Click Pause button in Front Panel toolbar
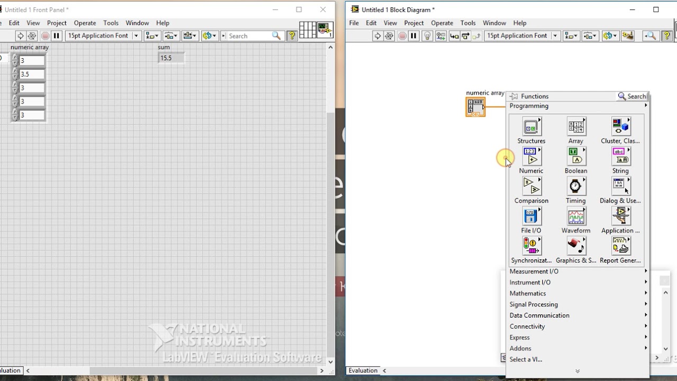Viewport: 677px width, 381px height. pyautogui.click(x=56, y=36)
